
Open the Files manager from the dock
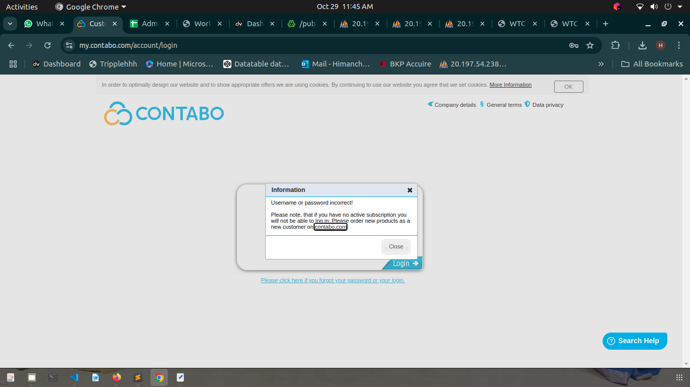32,377
